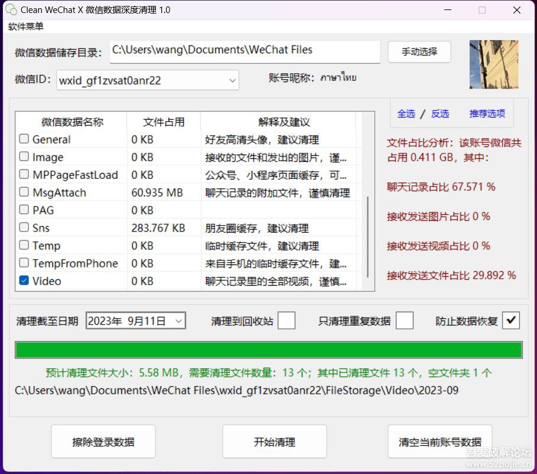
Task: Uncheck the Video data checkbox
Action: 24,281
